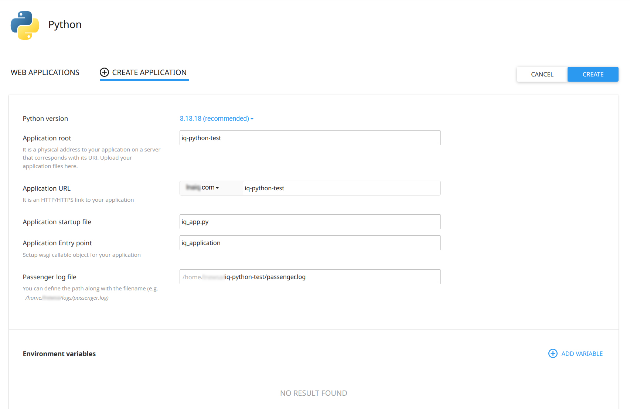The width and height of the screenshot is (630, 409).
Task: Click the plus circle icon beside Create Application
Action: (x=105, y=72)
